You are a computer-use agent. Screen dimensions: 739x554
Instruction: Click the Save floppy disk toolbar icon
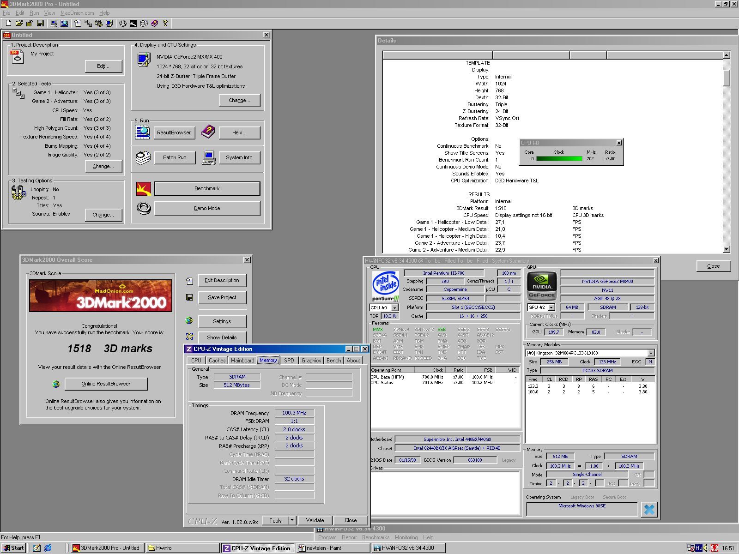point(40,23)
